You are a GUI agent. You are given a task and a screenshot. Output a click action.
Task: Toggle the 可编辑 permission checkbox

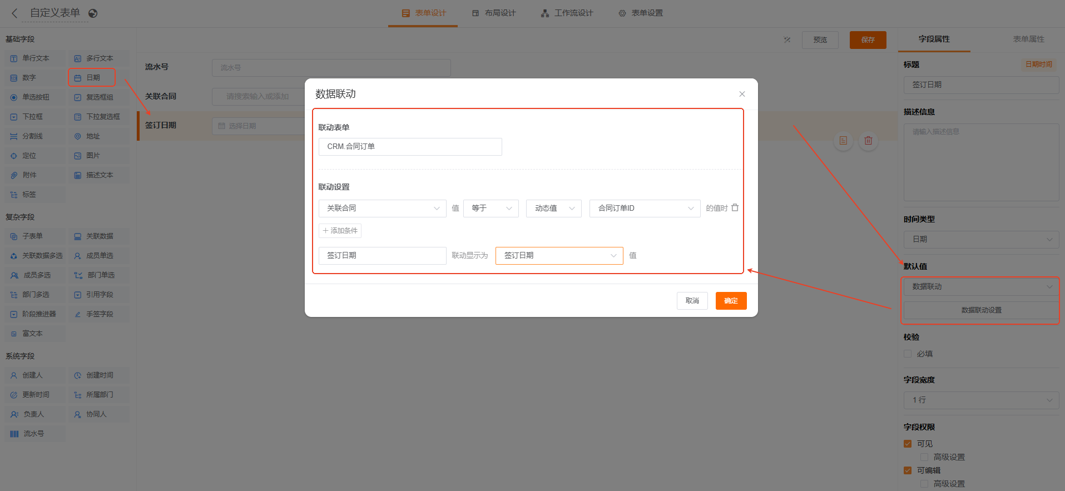(x=908, y=470)
